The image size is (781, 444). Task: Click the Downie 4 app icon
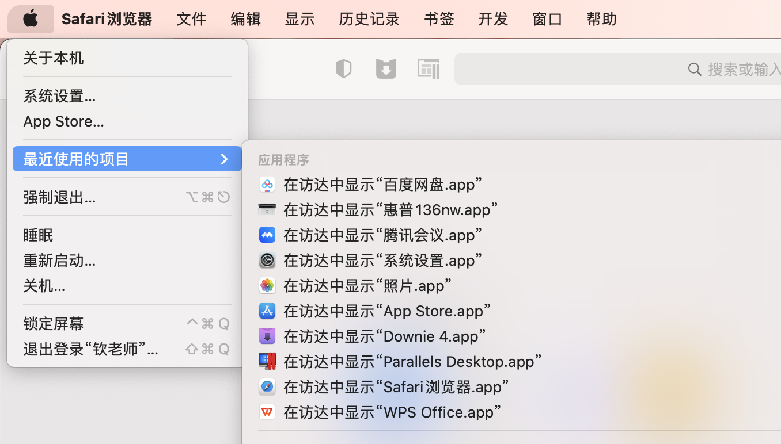(267, 336)
